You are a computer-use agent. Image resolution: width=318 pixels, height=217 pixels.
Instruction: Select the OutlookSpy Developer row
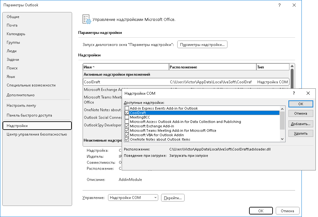[x=102, y=125]
